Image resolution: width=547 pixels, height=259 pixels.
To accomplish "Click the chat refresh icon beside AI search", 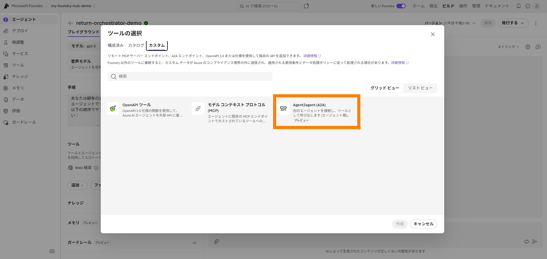I will (306, 6).
